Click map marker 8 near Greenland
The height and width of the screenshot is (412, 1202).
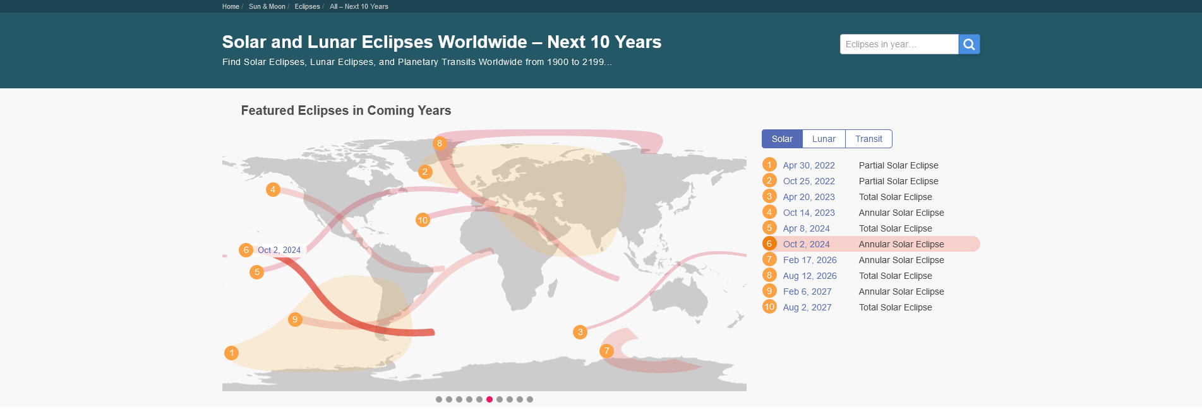pos(440,143)
